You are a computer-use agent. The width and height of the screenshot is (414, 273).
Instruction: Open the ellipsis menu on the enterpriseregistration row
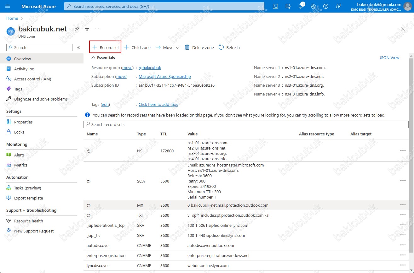403,255
